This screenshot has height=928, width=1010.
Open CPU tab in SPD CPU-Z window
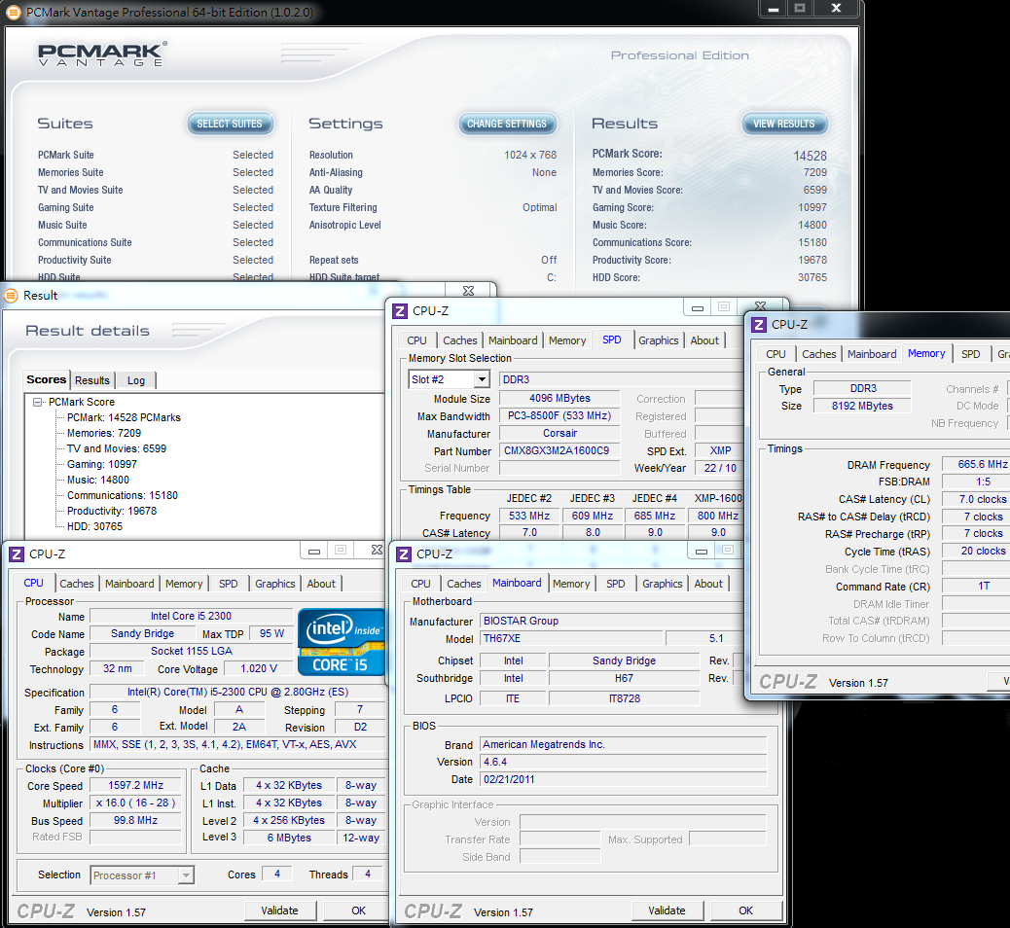[x=416, y=340]
